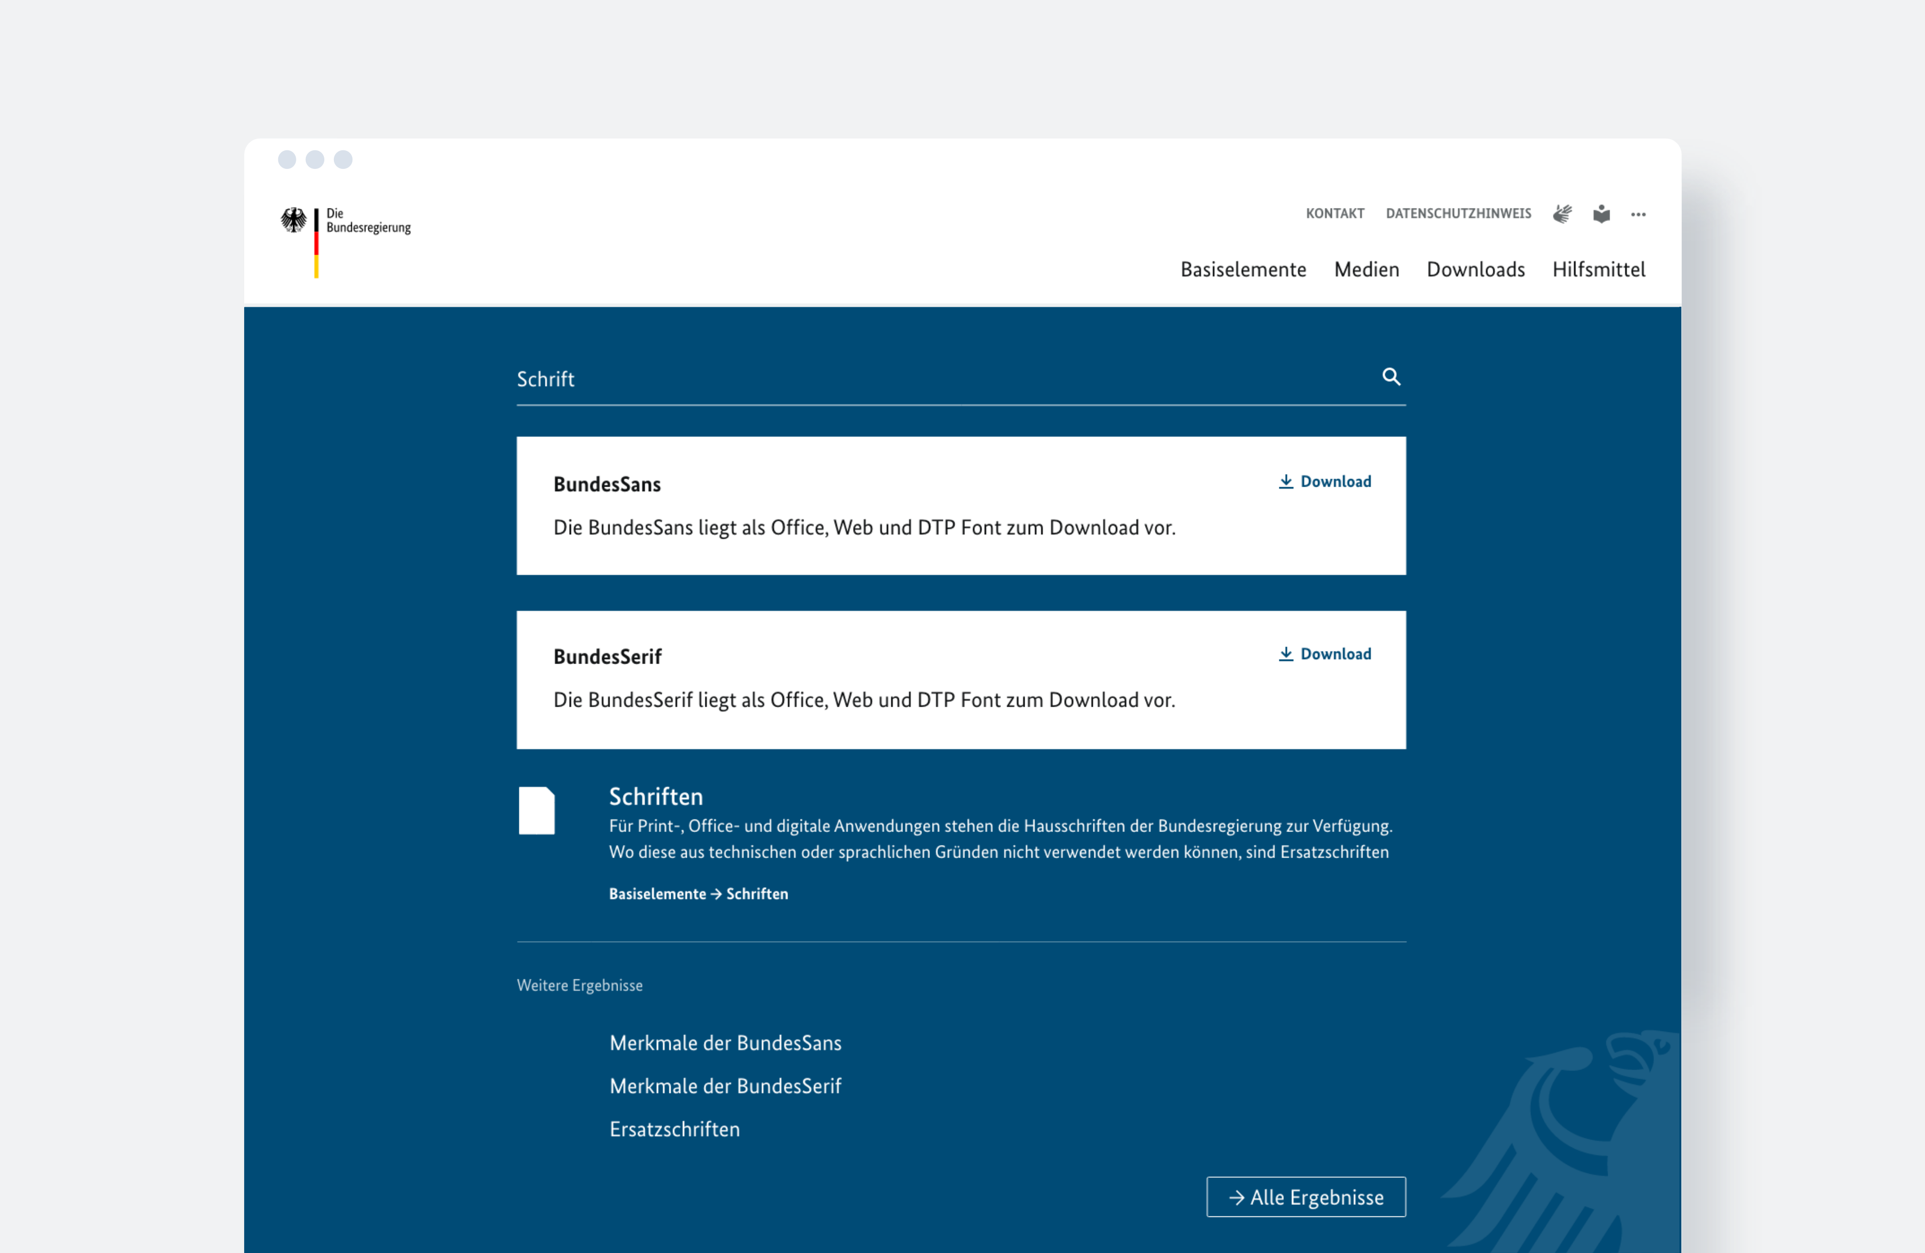Open the Downloads menu
Screen dimensions: 1925x1253
tap(1475, 269)
